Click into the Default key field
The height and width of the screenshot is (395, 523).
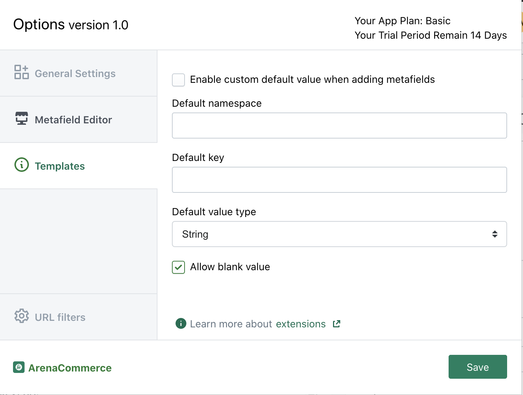coord(339,180)
